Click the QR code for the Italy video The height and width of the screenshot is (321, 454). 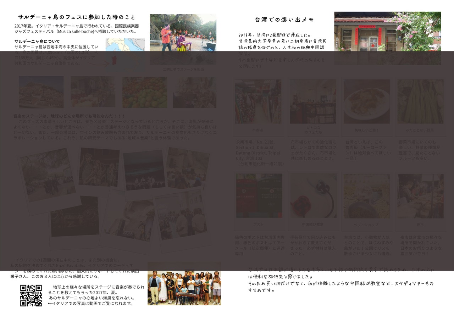tap(31, 295)
